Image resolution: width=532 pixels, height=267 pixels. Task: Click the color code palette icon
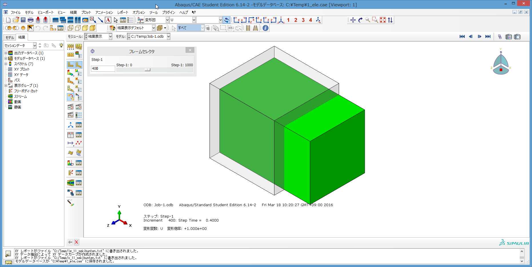(x=112, y=28)
